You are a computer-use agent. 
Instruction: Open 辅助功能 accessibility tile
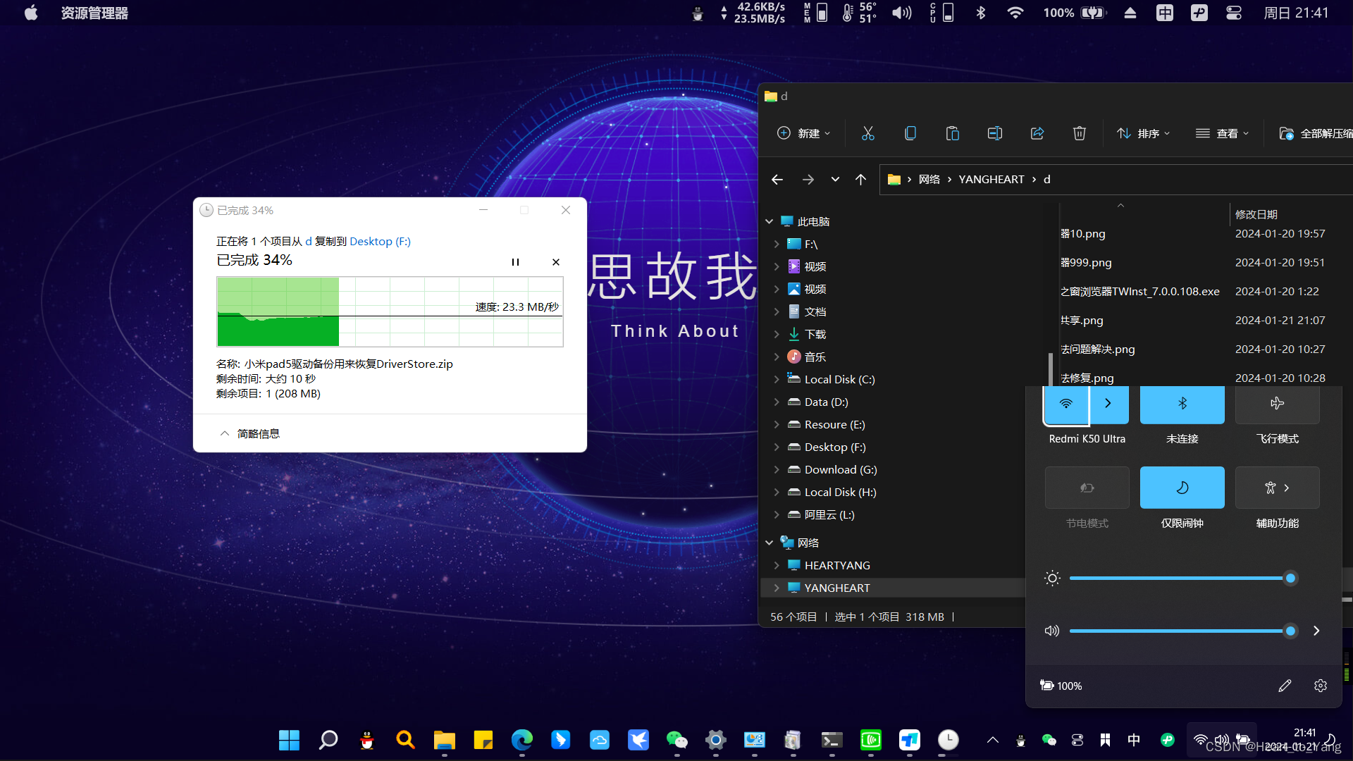coord(1277,488)
